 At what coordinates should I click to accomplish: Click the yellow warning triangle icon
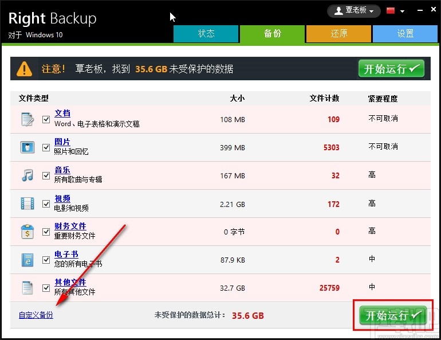24,69
